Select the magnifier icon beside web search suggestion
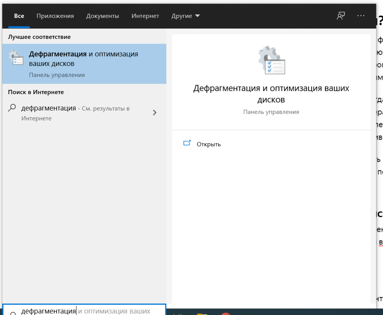Screen dimensions: 383x315 (x=12, y=108)
